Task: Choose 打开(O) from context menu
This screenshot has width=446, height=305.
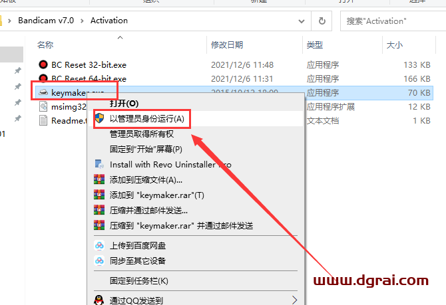Action: pos(124,104)
